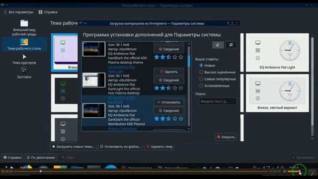Open the DarkDark theme preview thumbnail
This screenshot has height=179, width=318.
pyautogui.click(x=94, y=110)
